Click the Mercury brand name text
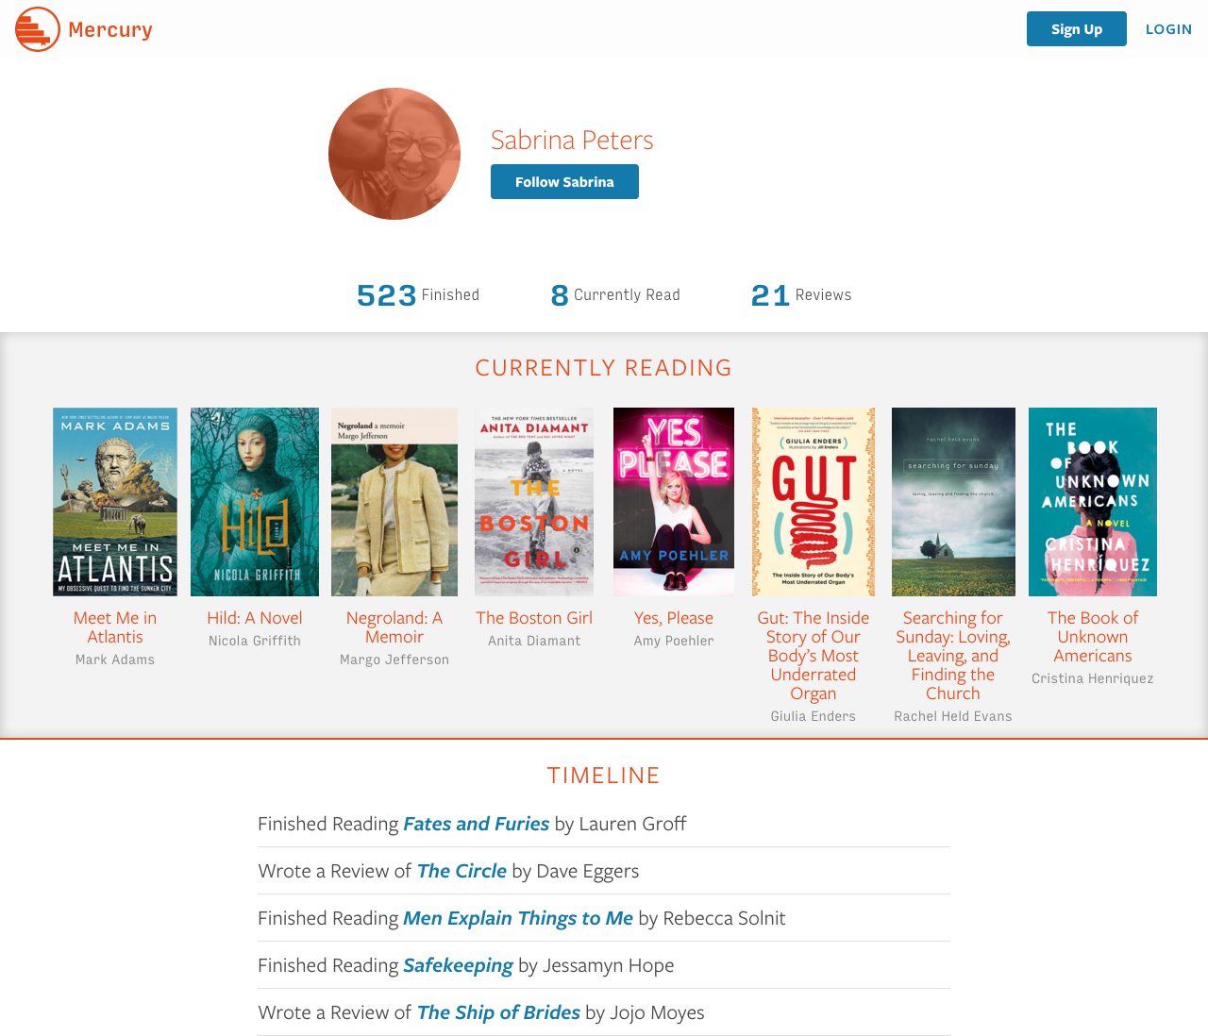The width and height of the screenshot is (1208, 1036). (x=110, y=29)
